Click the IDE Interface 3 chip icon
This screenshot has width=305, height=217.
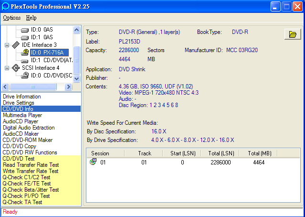(x=16, y=45)
